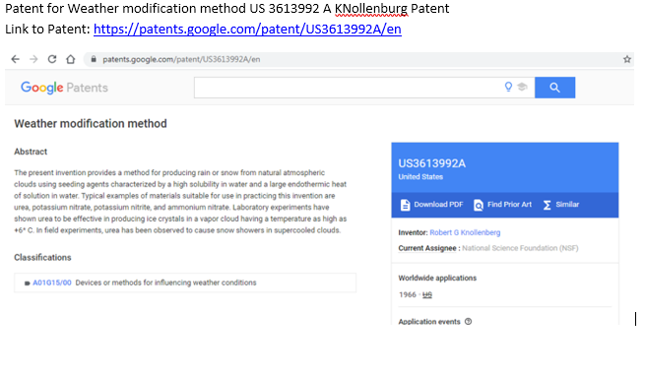Click the browser back arrow
The height and width of the screenshot is (376, 645).
(x=15, y=59)
